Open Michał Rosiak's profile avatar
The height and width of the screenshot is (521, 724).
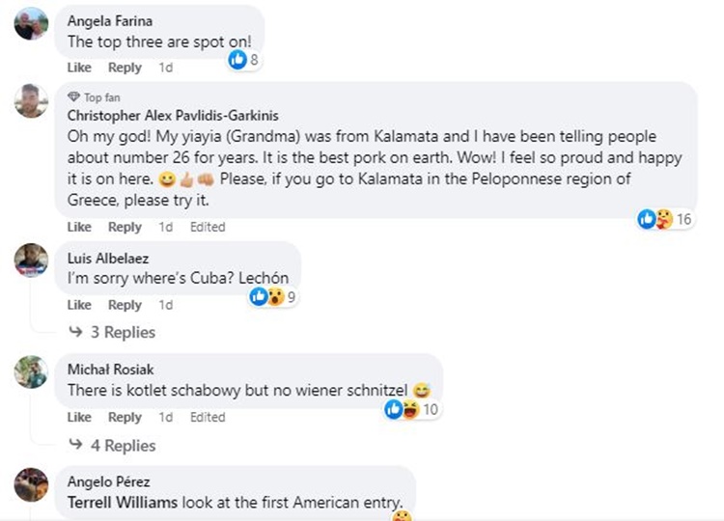[x=31, y=371]
